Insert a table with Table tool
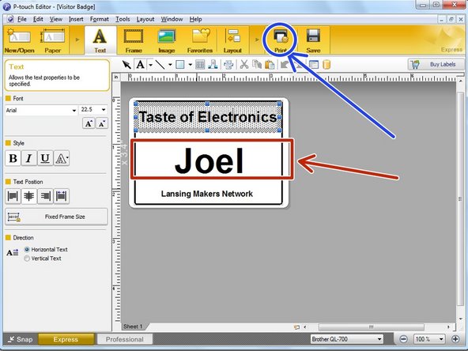 pos(200,65)
